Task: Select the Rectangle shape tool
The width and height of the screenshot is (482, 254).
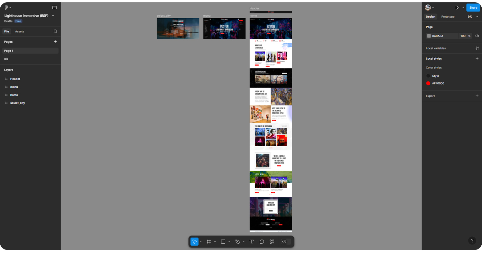Action: 223,242
